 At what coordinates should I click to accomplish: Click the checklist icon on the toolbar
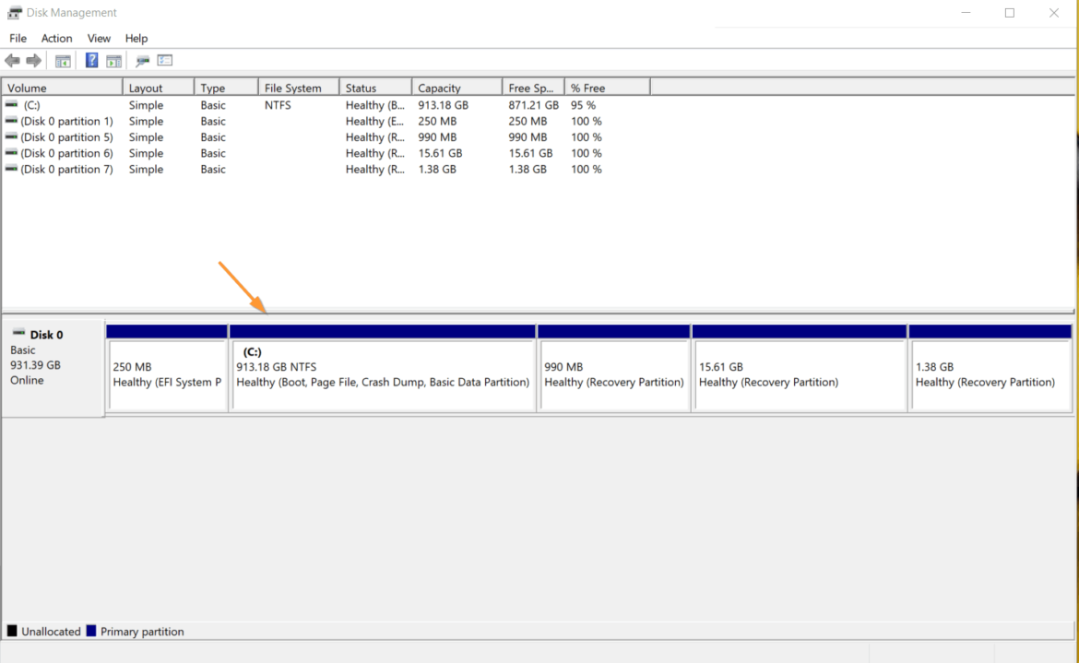pyautogui.click(x=164, y=60)
